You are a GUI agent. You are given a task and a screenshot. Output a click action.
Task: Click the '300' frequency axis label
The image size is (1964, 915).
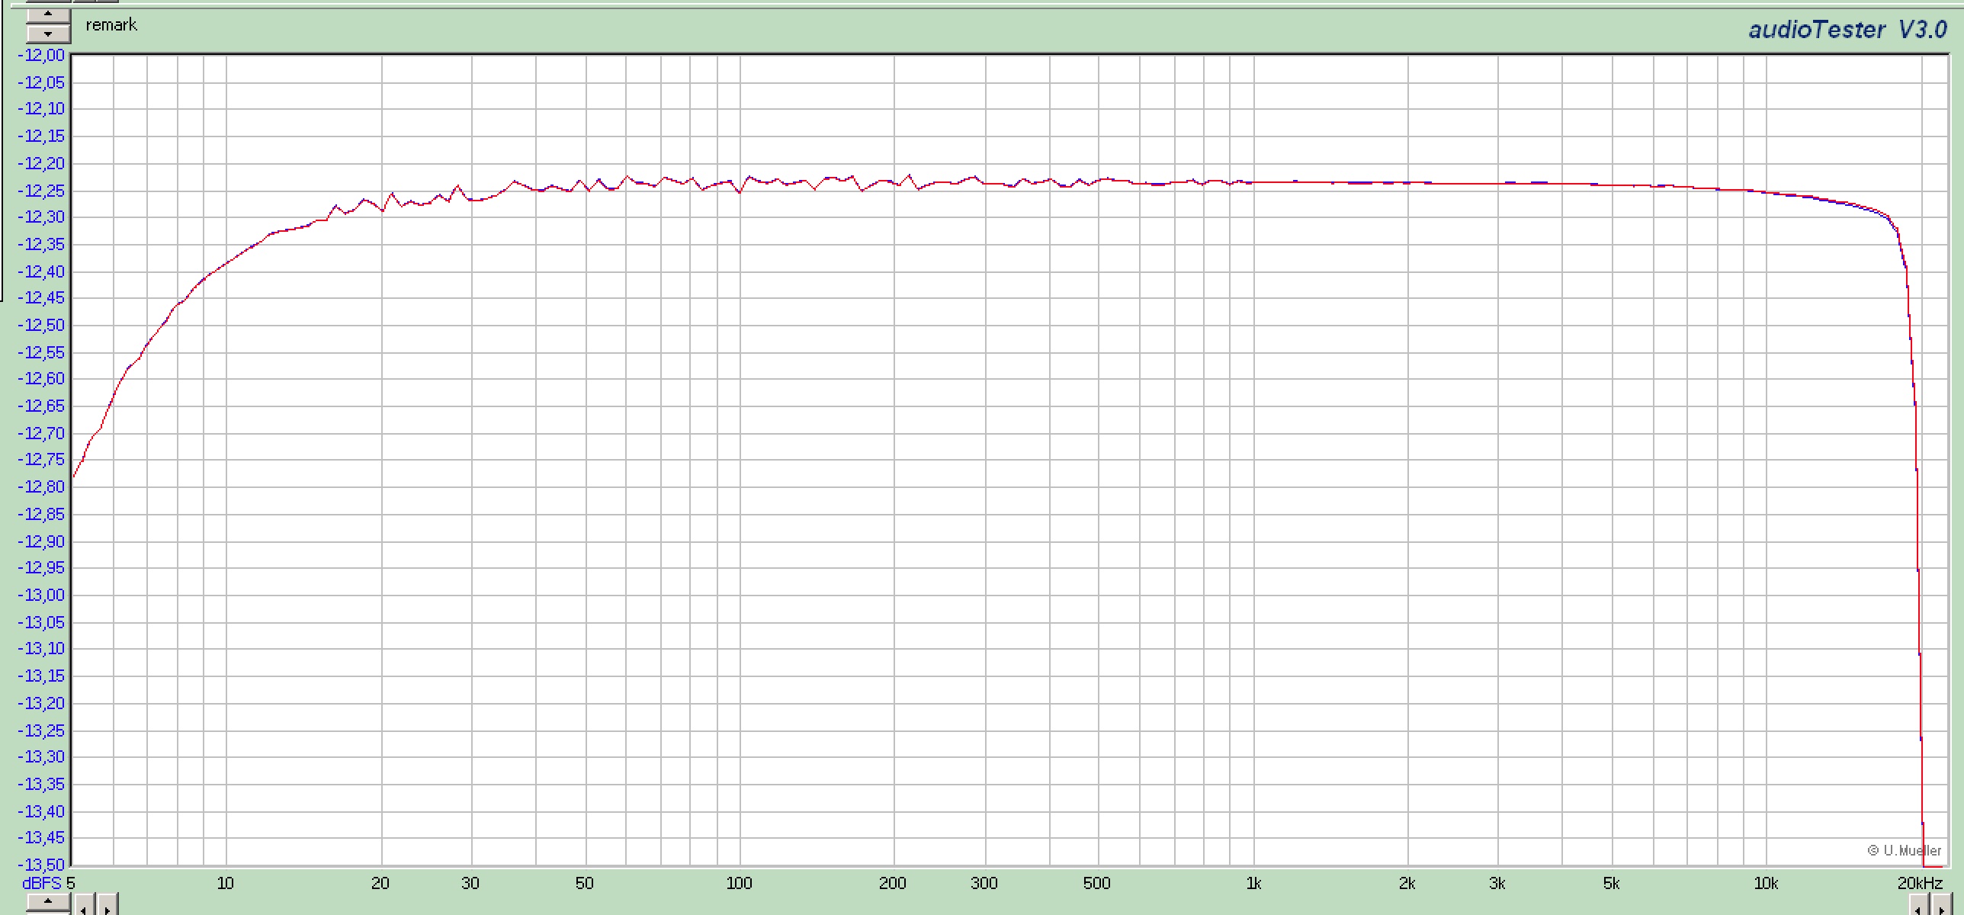[984, 883]
